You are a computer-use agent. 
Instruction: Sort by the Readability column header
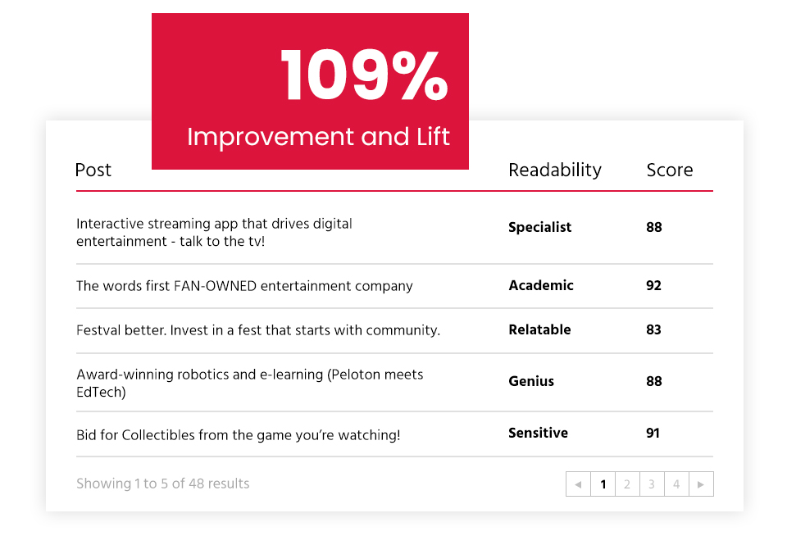(555, 170)
